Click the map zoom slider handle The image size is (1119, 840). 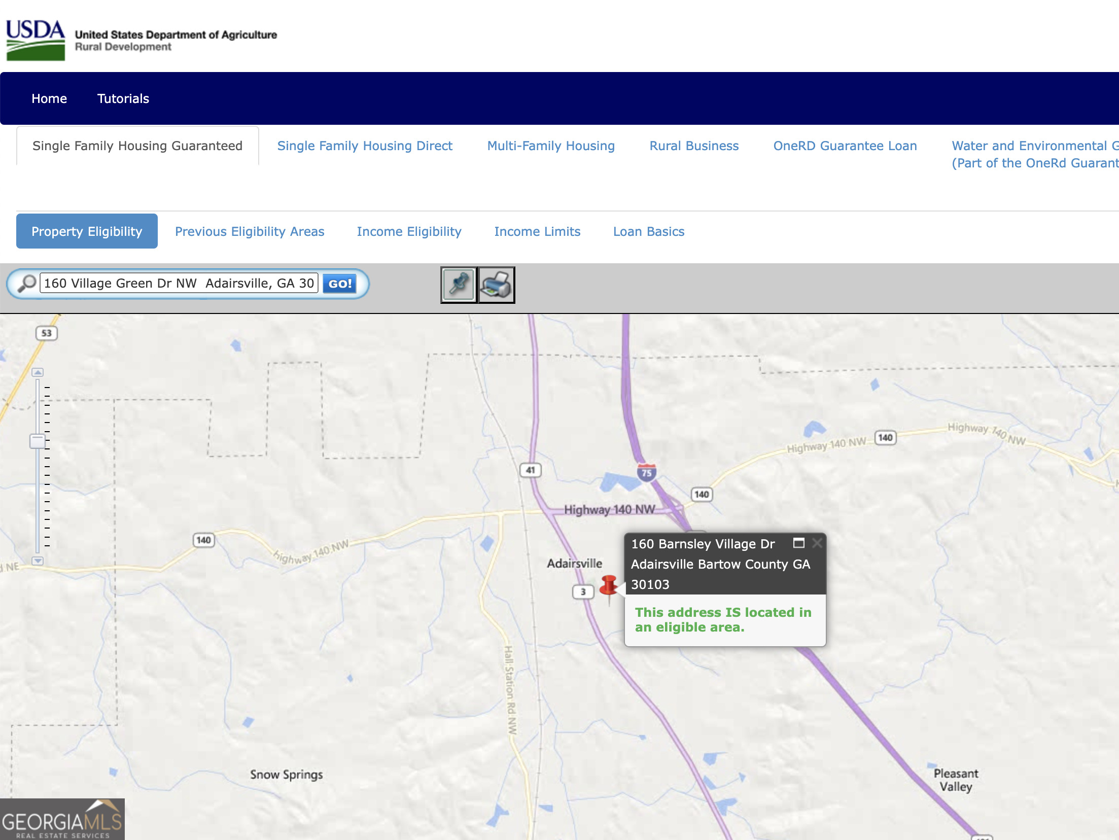[x=38, y=441]
